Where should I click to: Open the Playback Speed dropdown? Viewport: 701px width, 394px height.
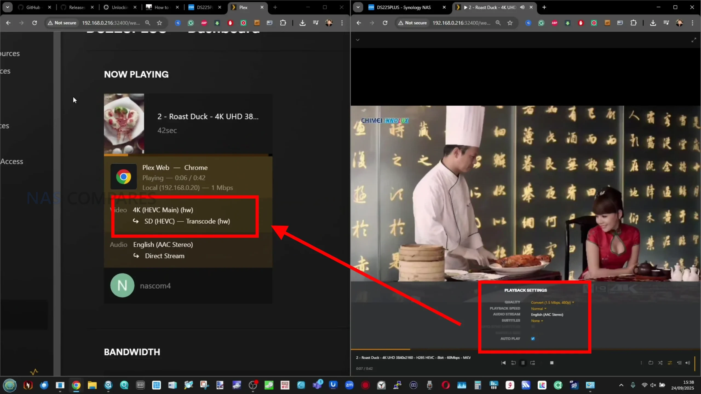[x=538, y=309]
